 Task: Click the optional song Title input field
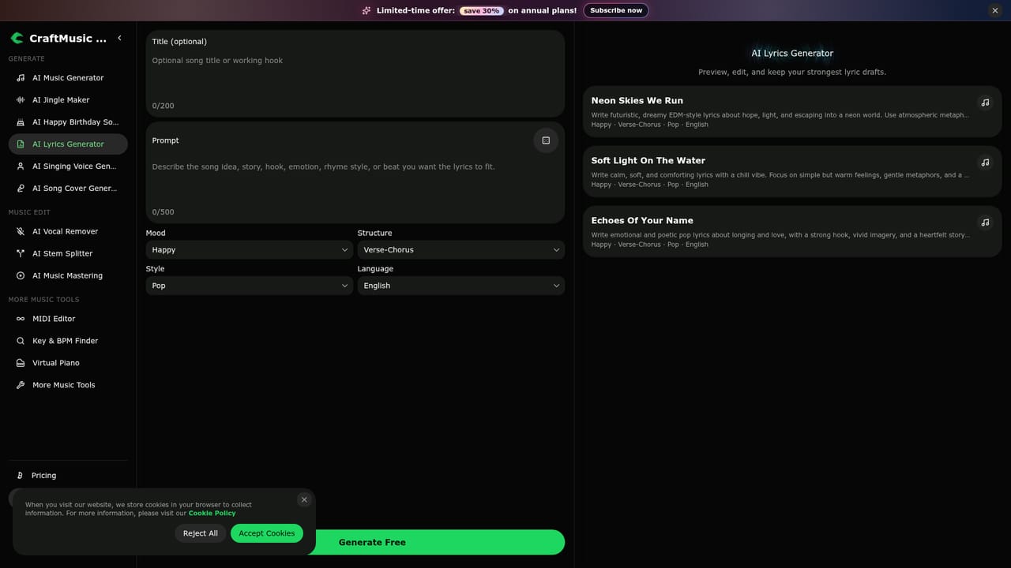[x=355, y=74]
